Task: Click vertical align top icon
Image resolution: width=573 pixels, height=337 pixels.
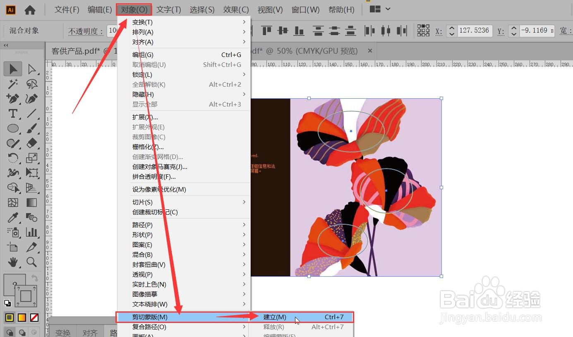Action: point(266,30)
